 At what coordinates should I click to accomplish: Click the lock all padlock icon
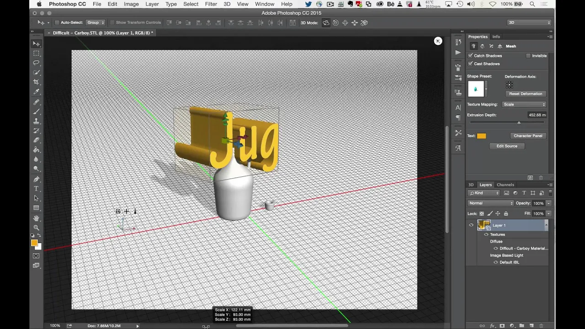505,213
